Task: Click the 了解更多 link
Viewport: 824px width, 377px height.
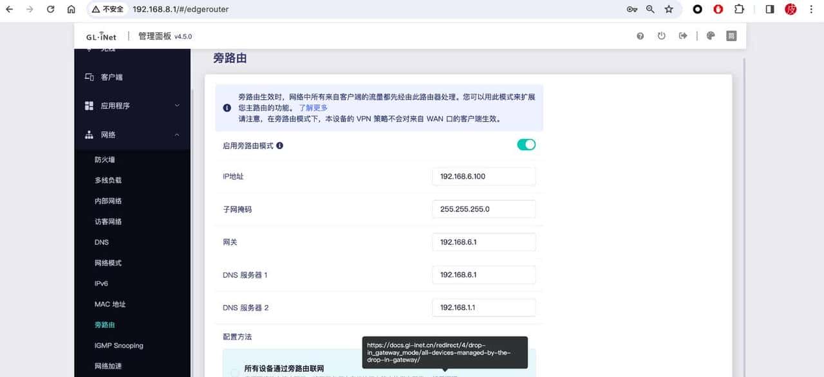Action: pyautogui.click(x=313, y=108)
